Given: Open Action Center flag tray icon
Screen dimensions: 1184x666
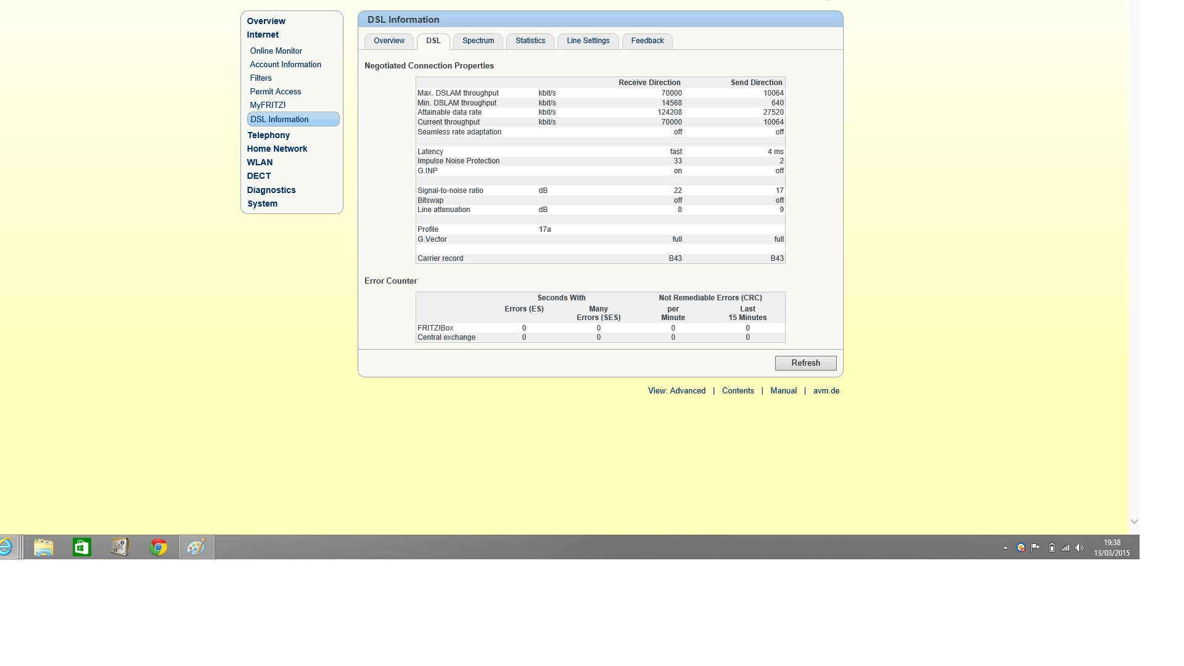Looking at the screenshot, I should [x=1035, y=548].
